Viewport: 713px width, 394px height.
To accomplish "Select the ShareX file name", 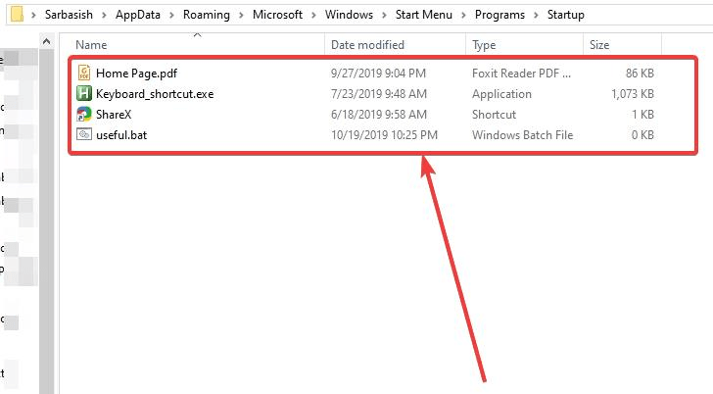I will (116, 115).
